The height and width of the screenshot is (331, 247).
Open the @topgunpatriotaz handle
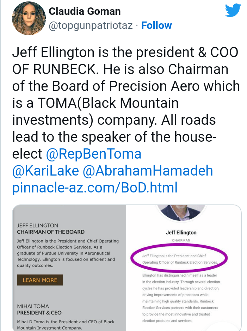tap(91, 26)
